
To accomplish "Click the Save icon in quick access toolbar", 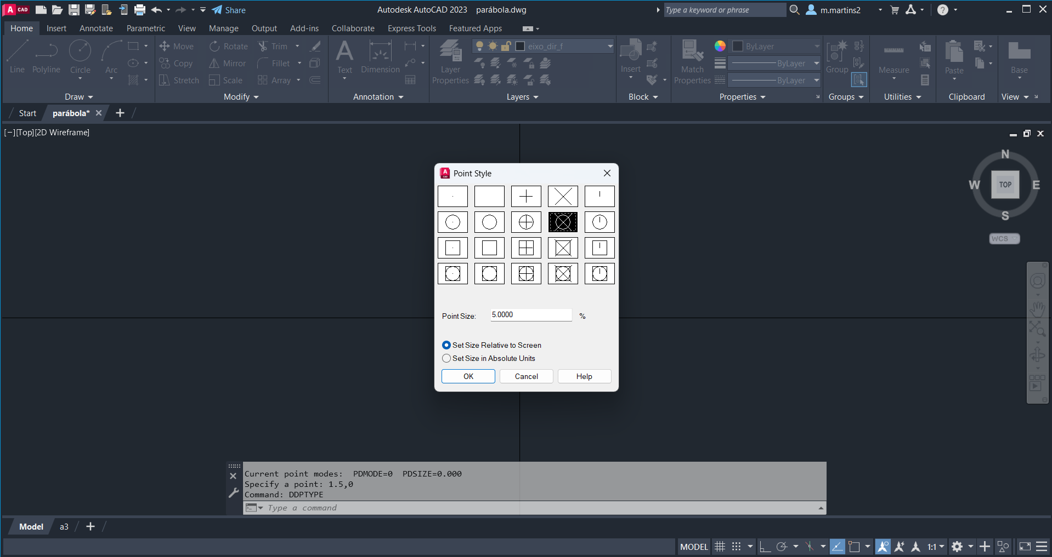I will pos(74,10).
